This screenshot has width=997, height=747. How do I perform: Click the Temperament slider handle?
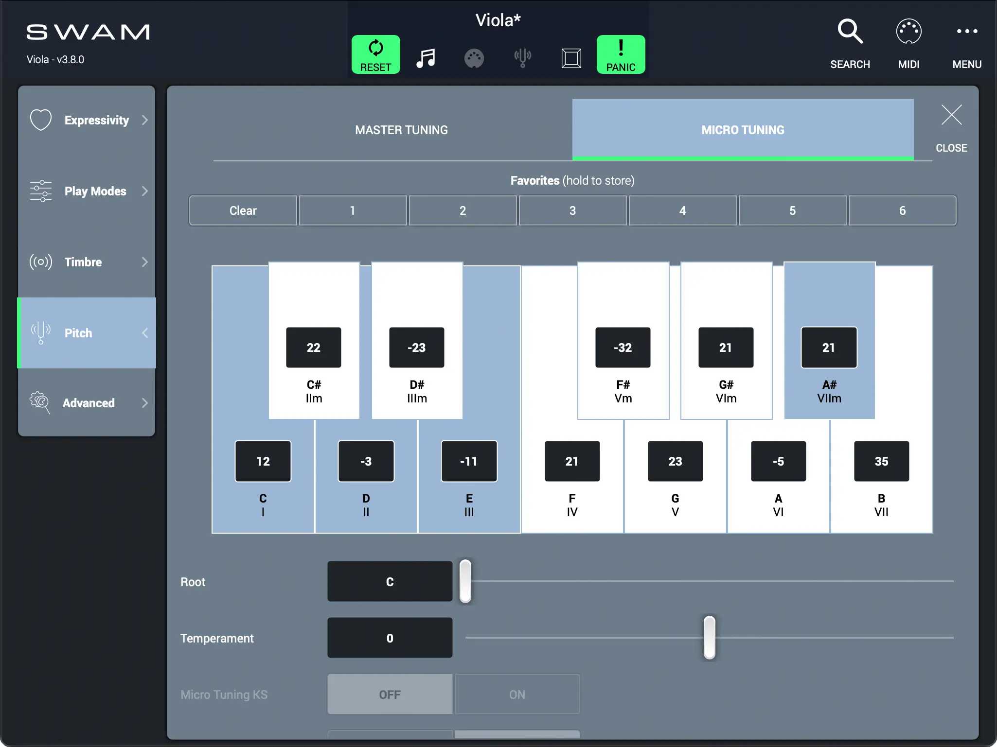click(709, 637)
